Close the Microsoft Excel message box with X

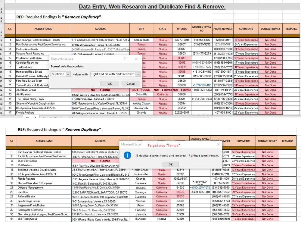tap(219, 144)
